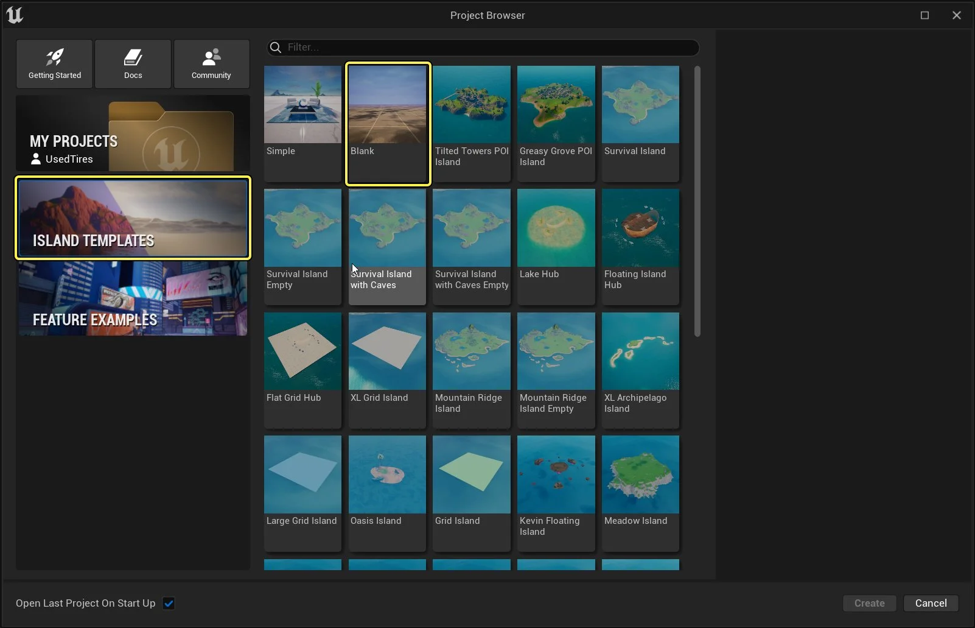This screenshot has width=975, height=628.
Task: Click the Cancel button
Action: point(931,603)
